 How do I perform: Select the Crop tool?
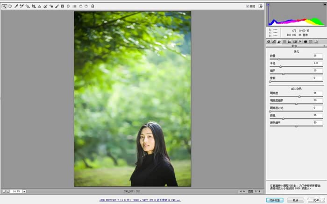pos(34,6)
